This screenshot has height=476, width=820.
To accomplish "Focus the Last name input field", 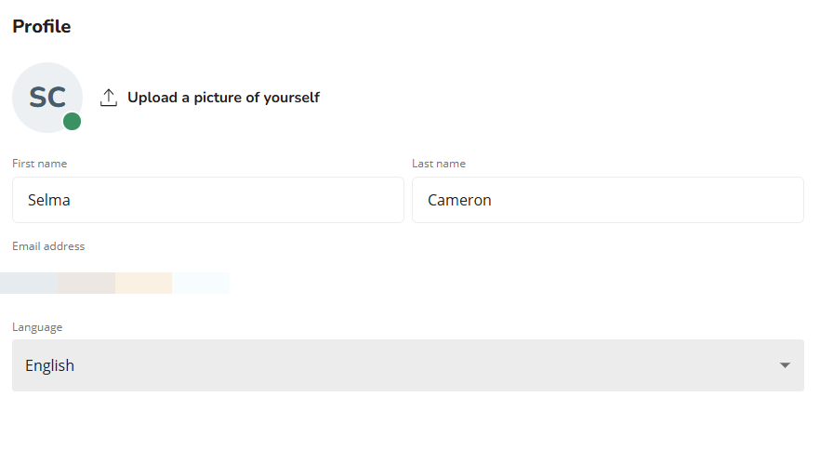I will tap(608, 200).
